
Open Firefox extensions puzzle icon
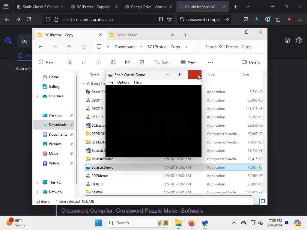tap(278, 19)
